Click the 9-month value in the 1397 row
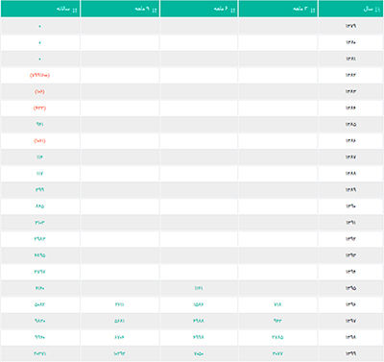The image size is (384, 362). tap(119, 321)
